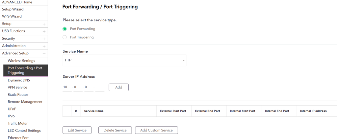Expand the Setup menu plus icon

point(44,24)
